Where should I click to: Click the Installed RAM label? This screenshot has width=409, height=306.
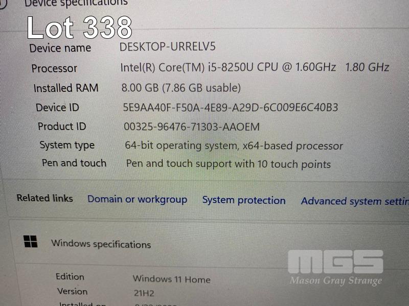[66, 88]
